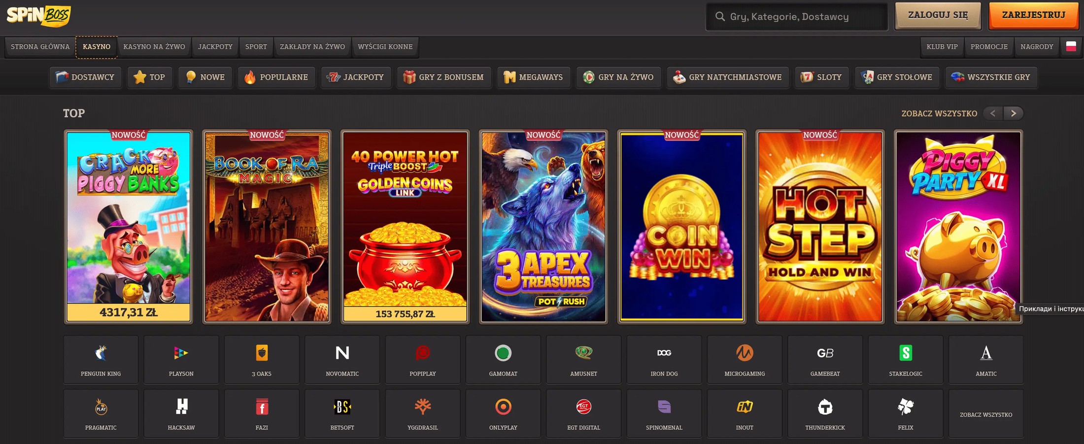Viewport: 1084px width, 444px height.
Task: Select Gry z bonusem category
Action: pos(444,77)
